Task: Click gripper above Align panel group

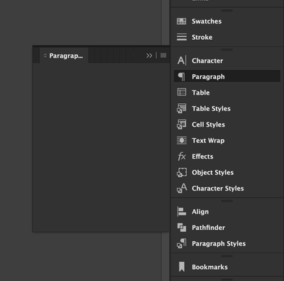Action: click(226, 201)
